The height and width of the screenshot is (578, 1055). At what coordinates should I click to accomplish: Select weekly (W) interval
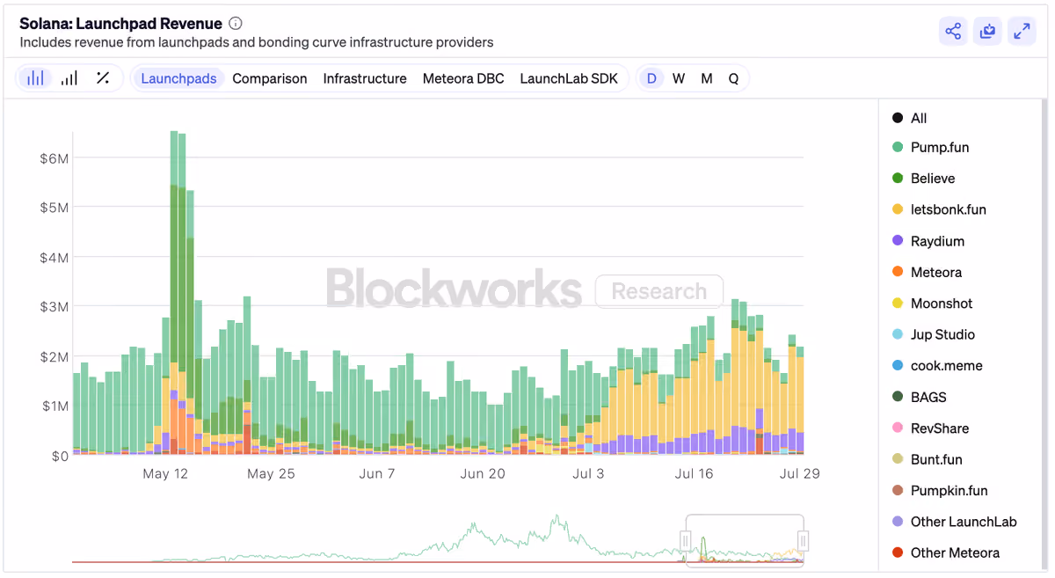pos(679,78)
